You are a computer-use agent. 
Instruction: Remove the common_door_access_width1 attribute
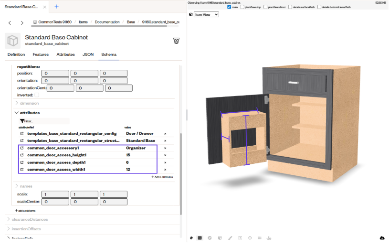point(165,170)
